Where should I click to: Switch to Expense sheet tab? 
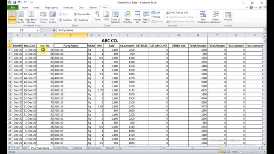click(77, 148)
